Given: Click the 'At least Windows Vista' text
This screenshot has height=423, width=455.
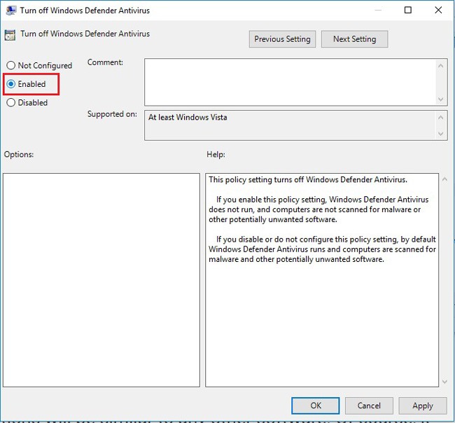Looking at the screenshot, I should click(x=188, y=117).
